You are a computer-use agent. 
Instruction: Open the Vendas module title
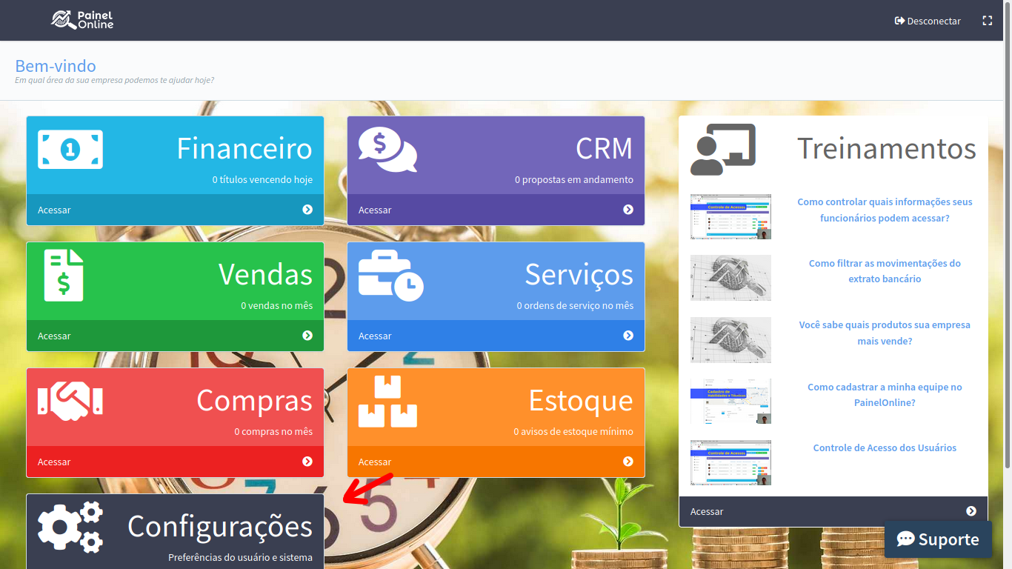[265, 274]
